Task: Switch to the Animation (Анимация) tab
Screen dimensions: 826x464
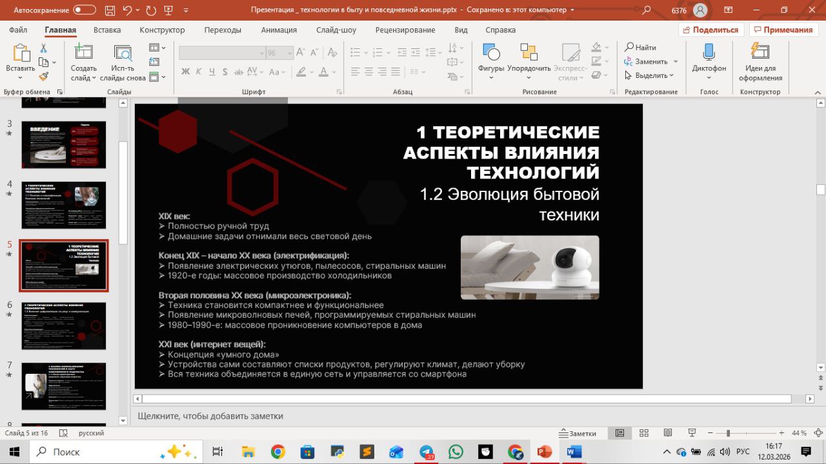Action: [279, 30]
